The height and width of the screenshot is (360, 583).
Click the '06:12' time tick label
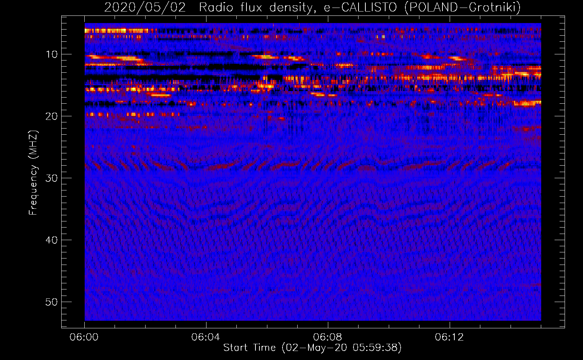[x=449, y=337]
